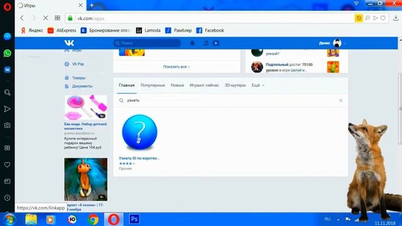
Task: Open the media player taskbar icon
Action: (x=51, y=220)
